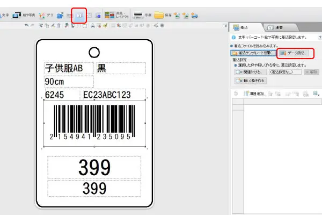Select the 子供服AB text frame

69,68
